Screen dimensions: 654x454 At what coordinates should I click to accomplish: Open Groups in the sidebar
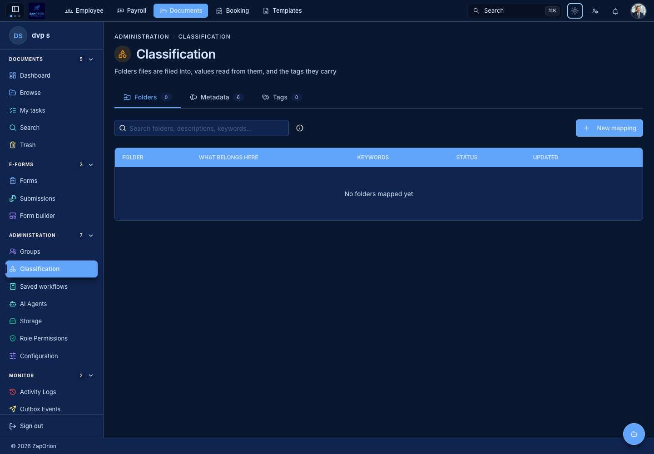[51, 252]
